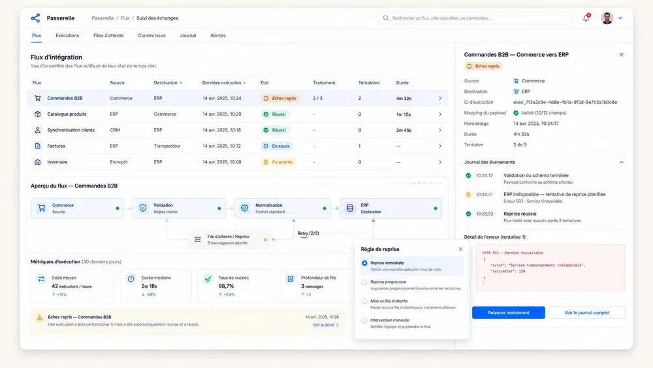Select Mise en file d'attente radio
Viewport: 653px width, 368px height.
click(x=364, y=301)
